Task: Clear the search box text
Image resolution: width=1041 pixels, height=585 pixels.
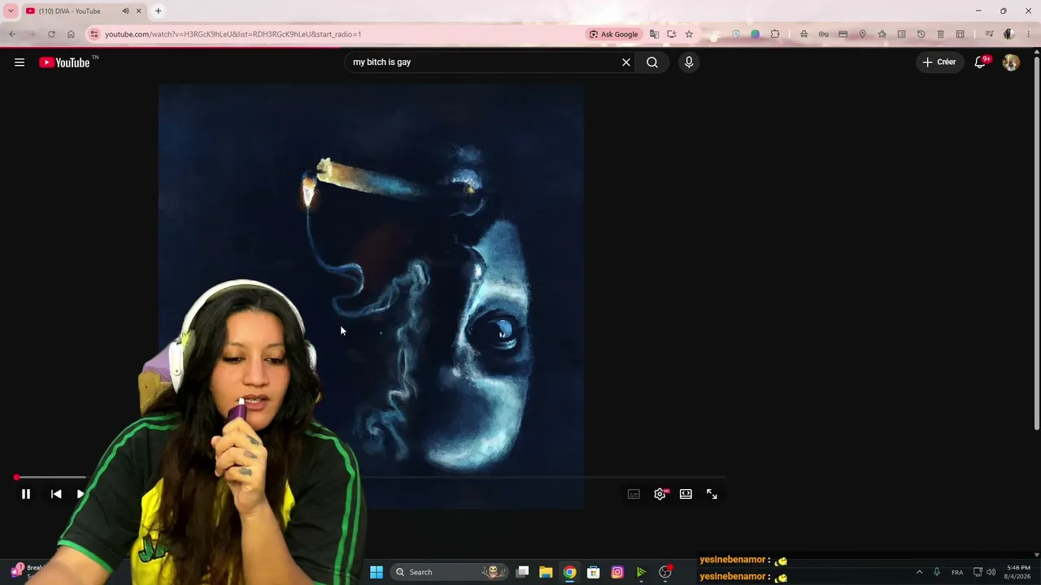Action: tap(626, 63)
